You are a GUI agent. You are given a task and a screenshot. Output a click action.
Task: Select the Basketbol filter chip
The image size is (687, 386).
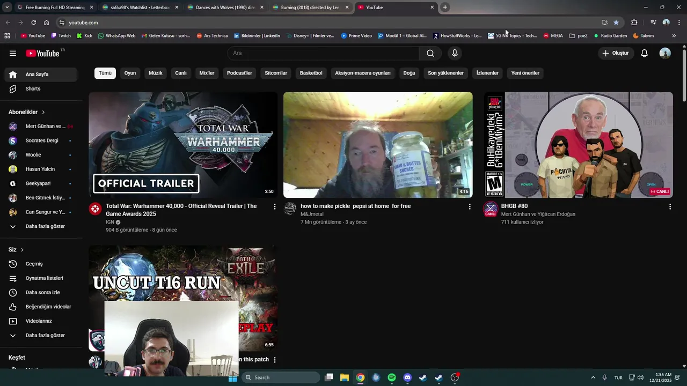pyautogui.click(x=311, y=73)
